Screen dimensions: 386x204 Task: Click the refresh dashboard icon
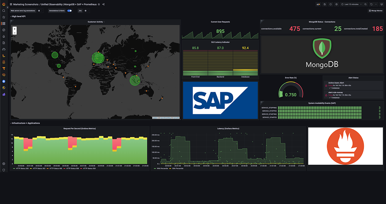click(x=371, y=4)
